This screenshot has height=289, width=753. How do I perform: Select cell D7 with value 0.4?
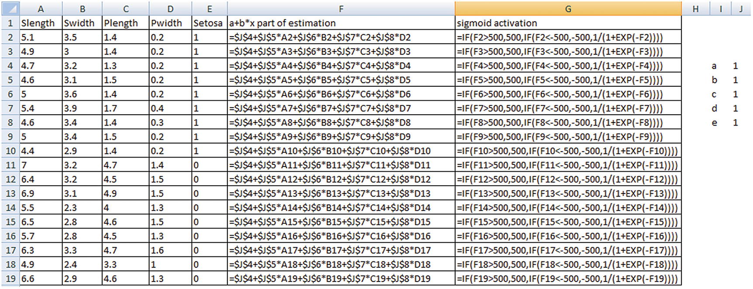pyautogui.click(x=170, y=108)
